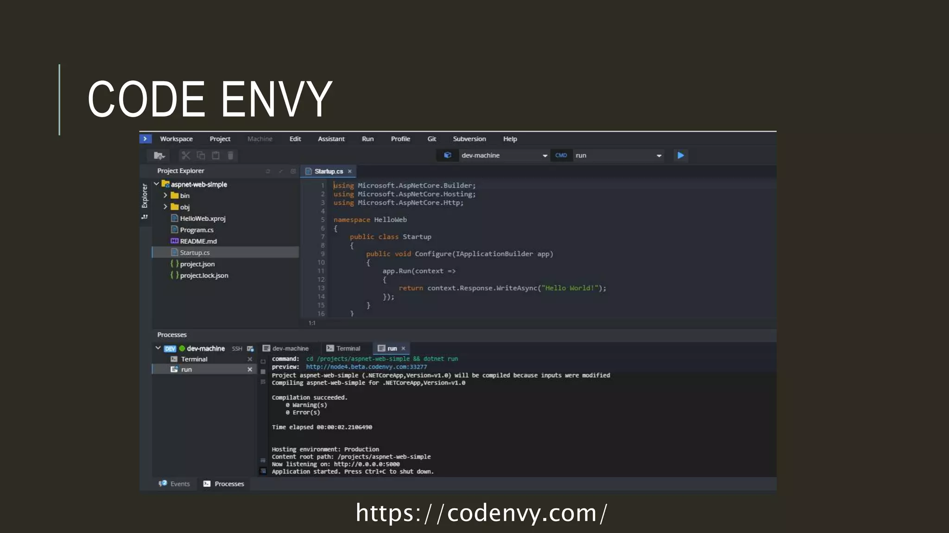Click the README.md markdown file icon
The image size is (949, 533).
click(174, 241)
